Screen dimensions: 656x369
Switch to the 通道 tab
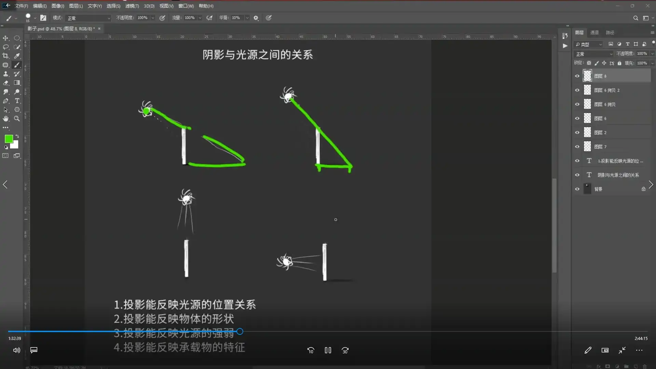point(594,32)
